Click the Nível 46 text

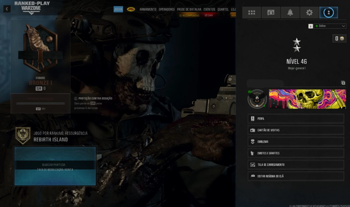[297, 62]
